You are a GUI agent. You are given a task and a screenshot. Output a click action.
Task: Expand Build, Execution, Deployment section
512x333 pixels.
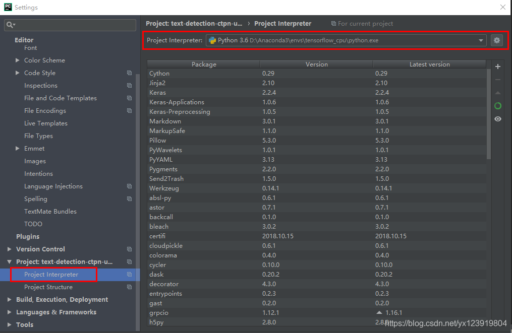click(9, 299)
